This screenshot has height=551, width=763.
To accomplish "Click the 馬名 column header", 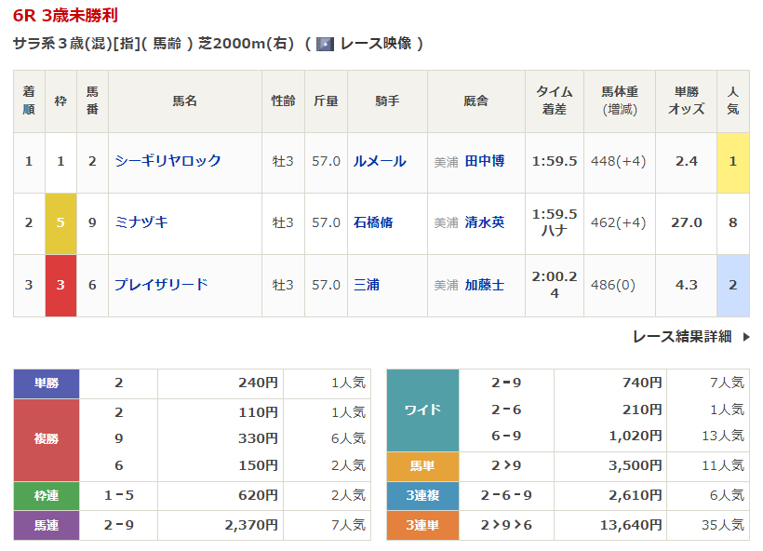I will (185, 101).
